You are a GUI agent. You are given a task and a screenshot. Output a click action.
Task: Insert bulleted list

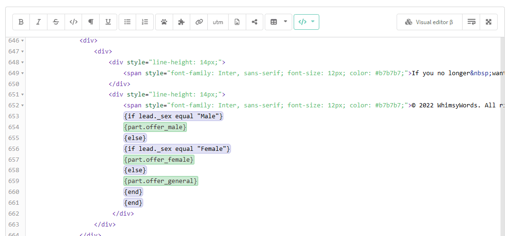(128, 22)
